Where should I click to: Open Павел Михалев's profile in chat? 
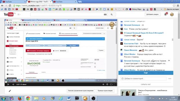(x=130, y=50)
